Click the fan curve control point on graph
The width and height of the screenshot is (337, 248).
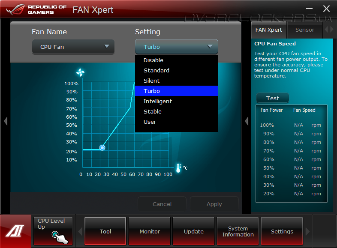tap(102, 148)
